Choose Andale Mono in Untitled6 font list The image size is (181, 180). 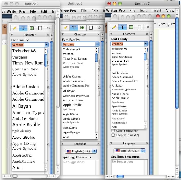[x=79, y=100]
